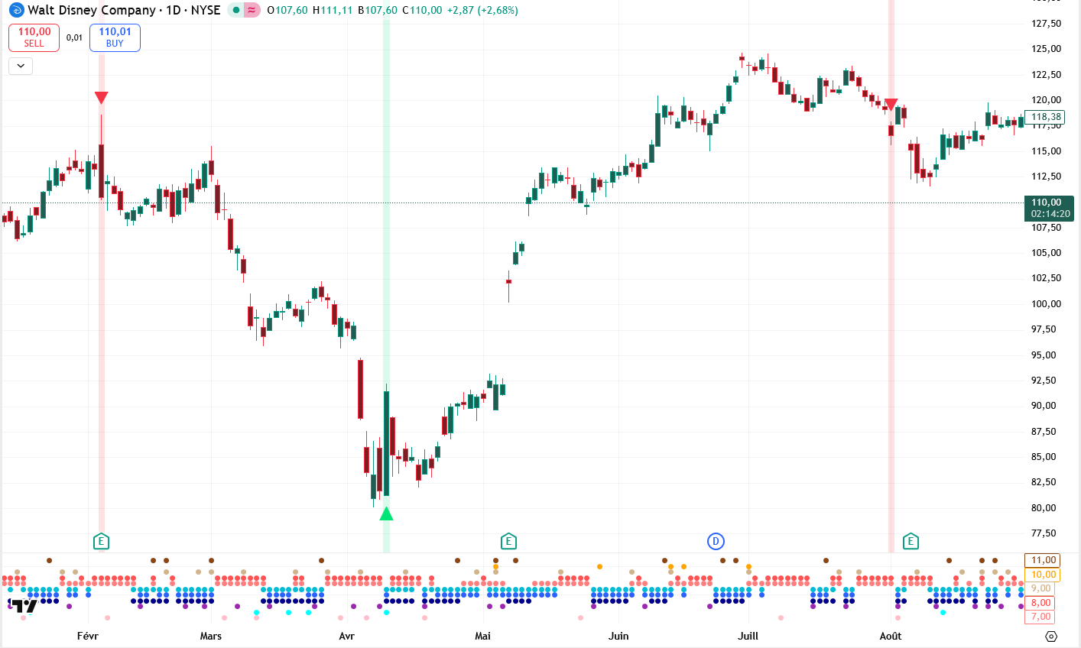Click the red down-arrow signal in August
The width and height of the screenshot is (1081, 648).
click(891, 105)
